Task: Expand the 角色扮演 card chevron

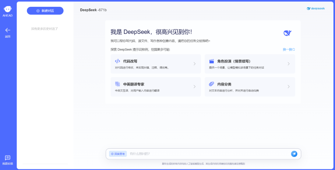Action: pos(288,64)
